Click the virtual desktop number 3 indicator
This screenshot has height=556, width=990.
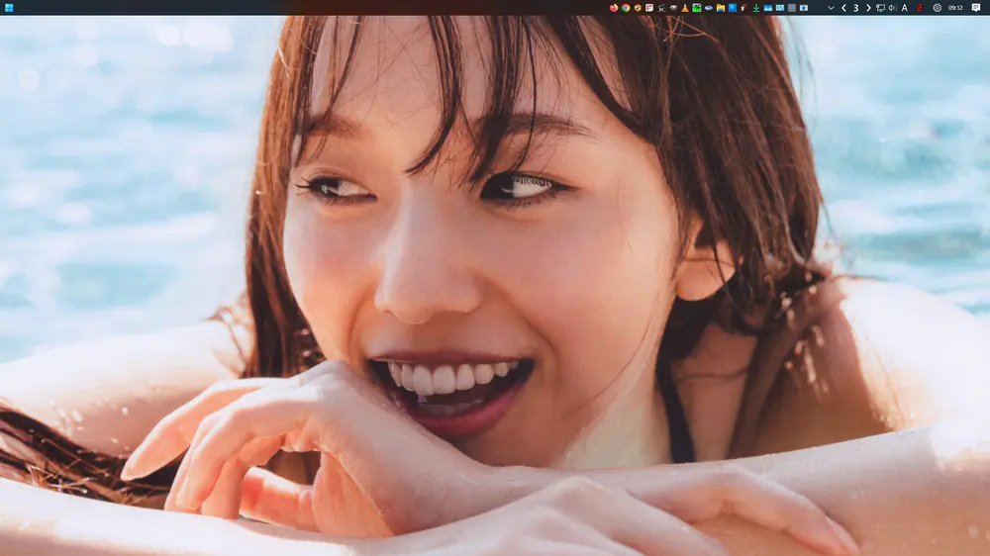click(855, 7)
